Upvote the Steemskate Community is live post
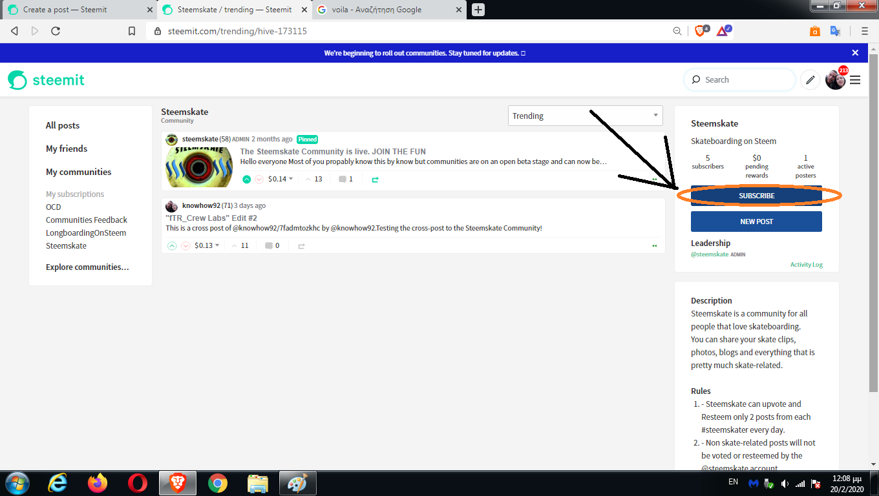The width and height of the screenshot is (879, 496). (247, 179)
